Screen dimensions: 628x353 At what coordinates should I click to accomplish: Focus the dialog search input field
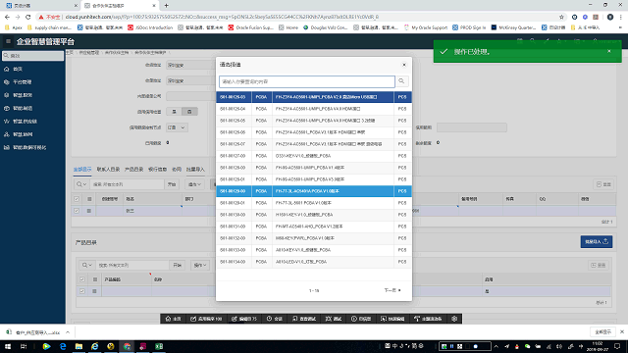click(x=307, y=81)
